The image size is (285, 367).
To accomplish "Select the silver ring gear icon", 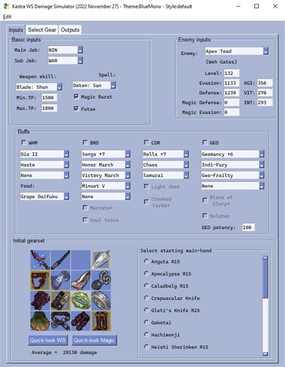I will 101,301.
